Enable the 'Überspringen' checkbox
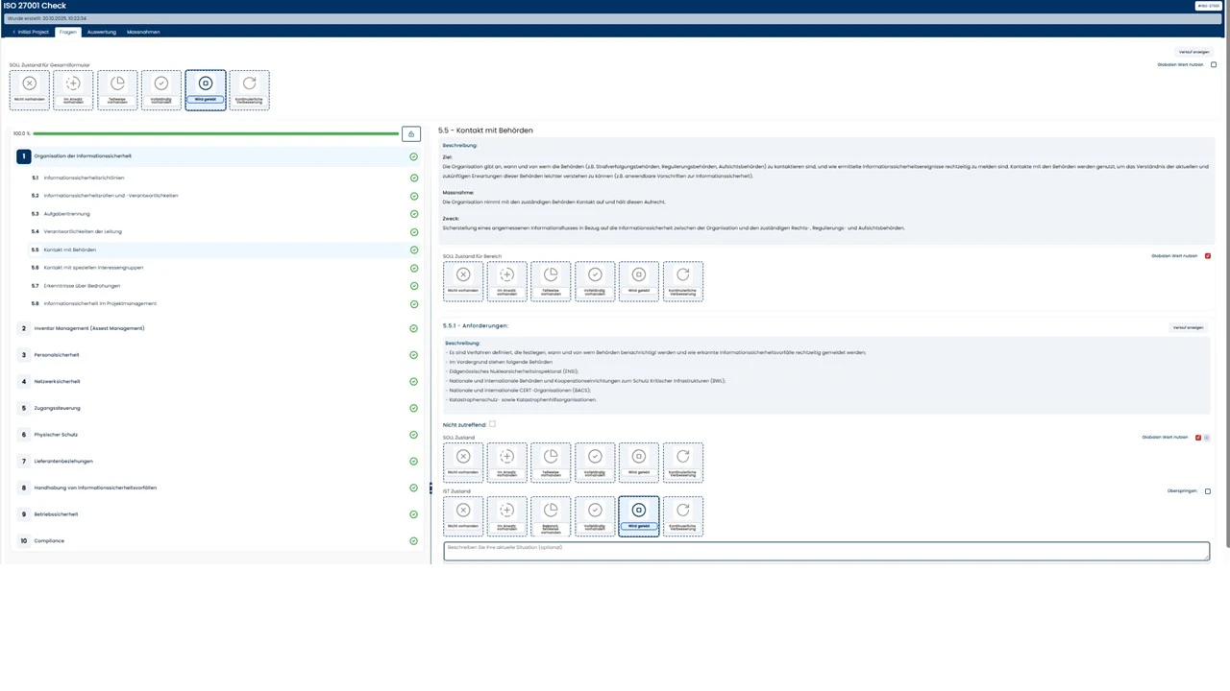Image resolution: width=1230 pixels, height=691 pixels. coord(1208,491)
